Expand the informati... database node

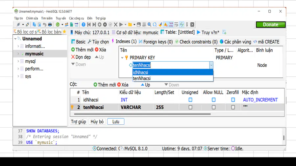18,46
